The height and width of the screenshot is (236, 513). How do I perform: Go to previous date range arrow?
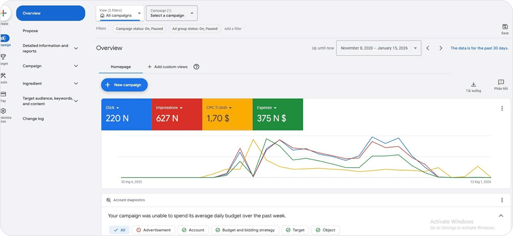428,48
